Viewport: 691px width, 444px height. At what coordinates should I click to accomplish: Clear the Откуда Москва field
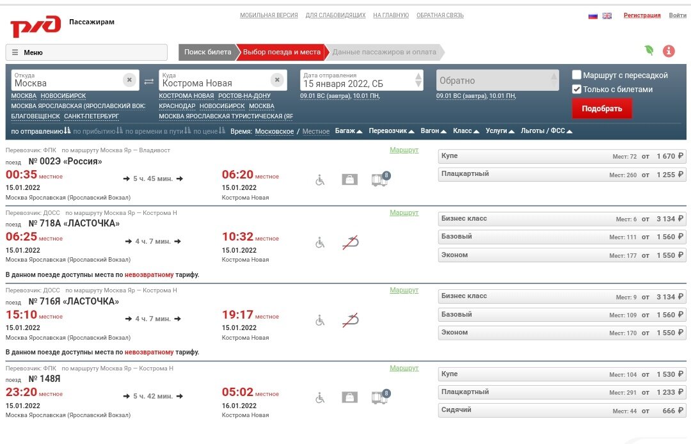point(129,80)
